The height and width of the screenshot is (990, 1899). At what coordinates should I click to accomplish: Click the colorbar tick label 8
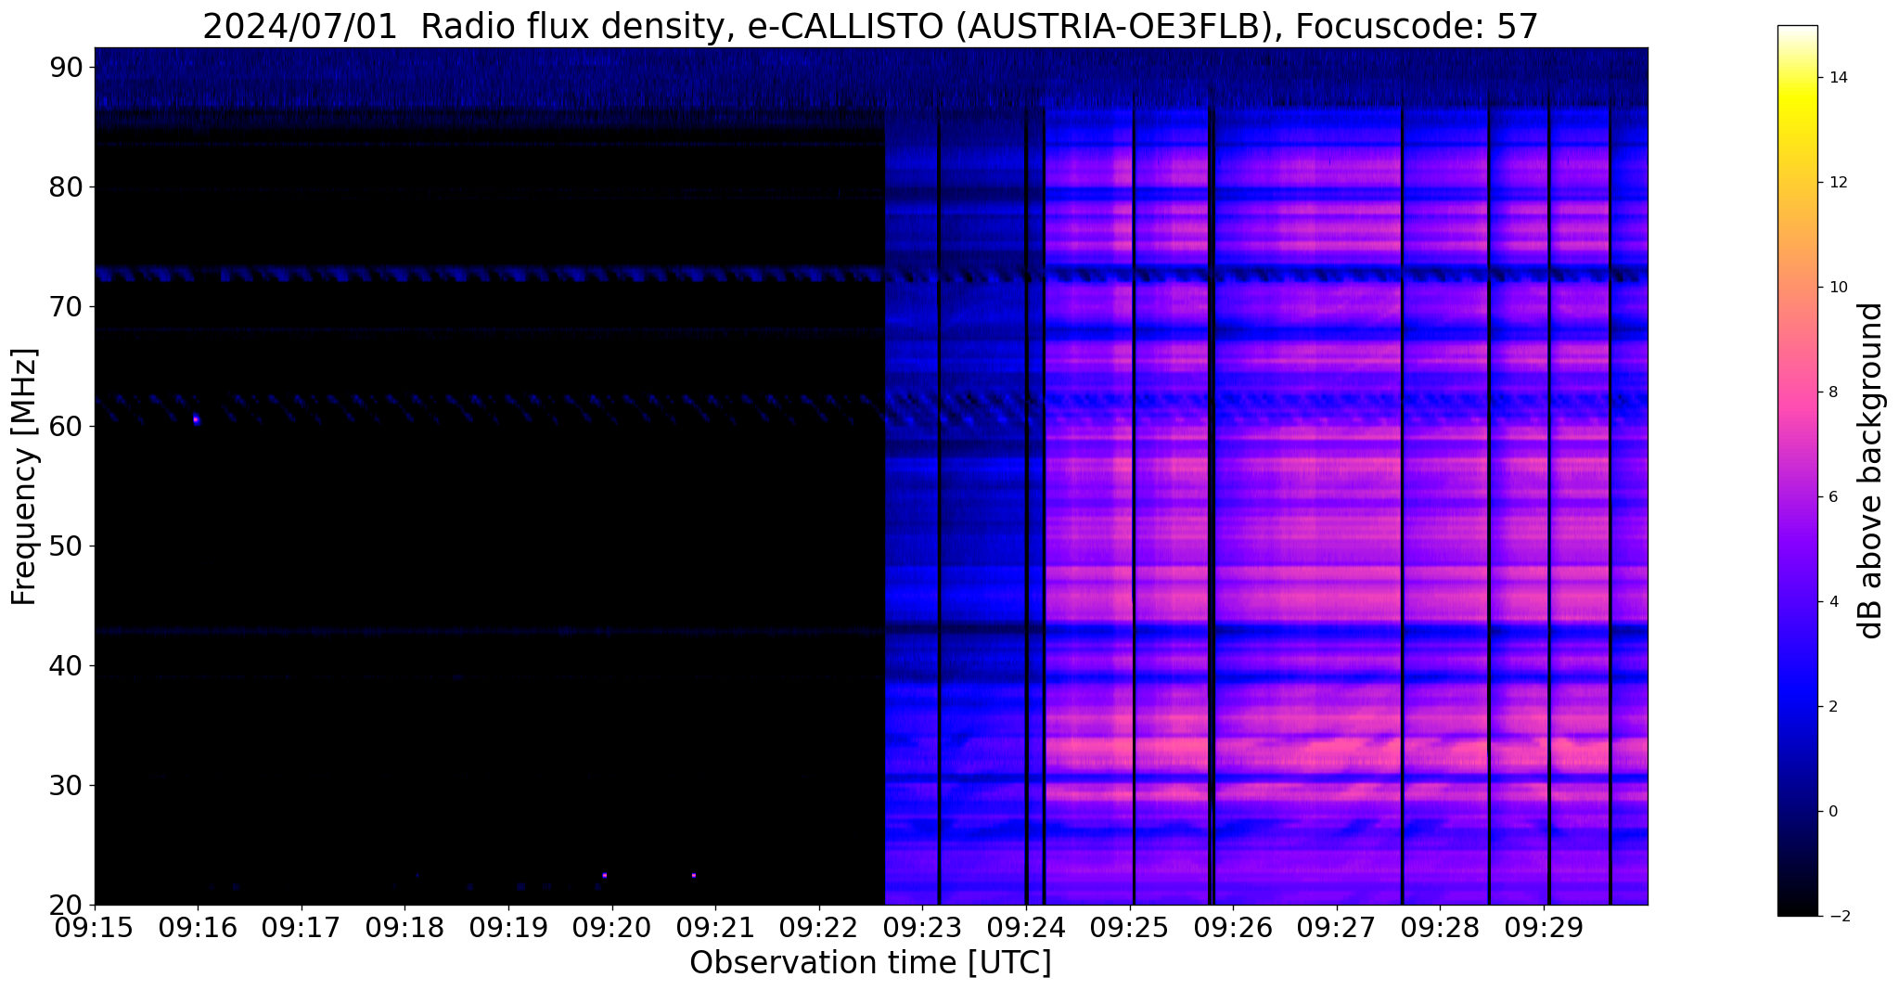1831,392
